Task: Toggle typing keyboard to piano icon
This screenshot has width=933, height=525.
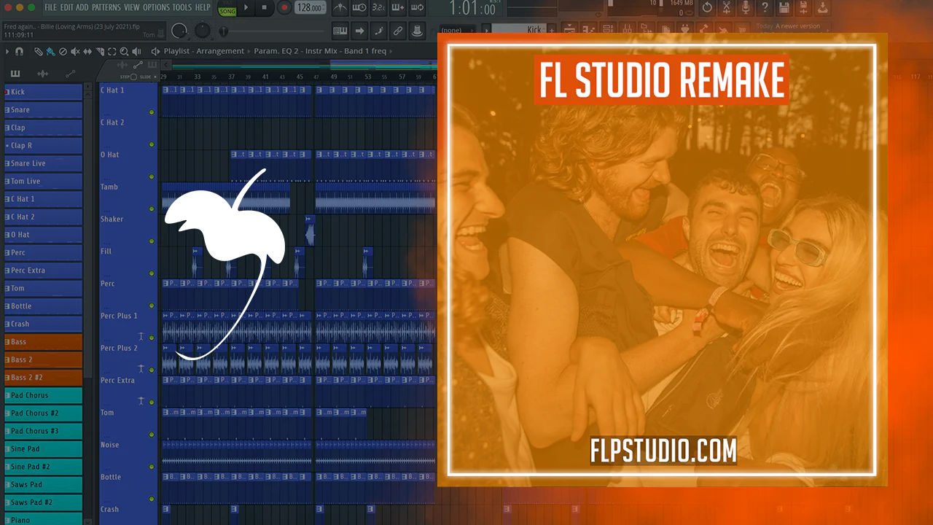Action: [x=340, y=31]
